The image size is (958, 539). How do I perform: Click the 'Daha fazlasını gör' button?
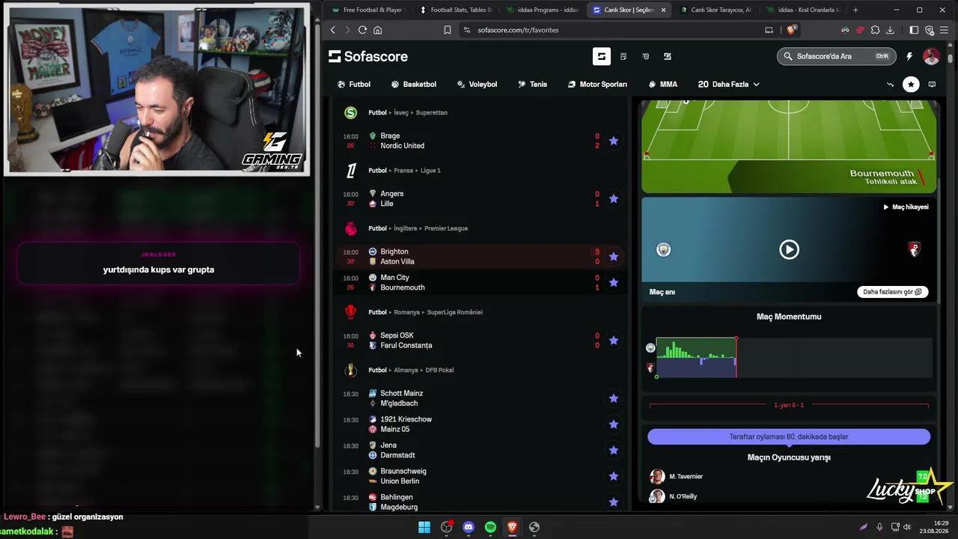(x=893, y=292)
